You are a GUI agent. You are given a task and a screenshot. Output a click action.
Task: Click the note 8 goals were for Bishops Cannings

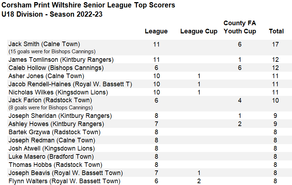point(51,108)
